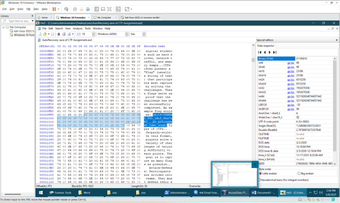This screenshot has height=203, width=340.
Task: Open the VMware Tabs menu
Action: coord(36,9)
